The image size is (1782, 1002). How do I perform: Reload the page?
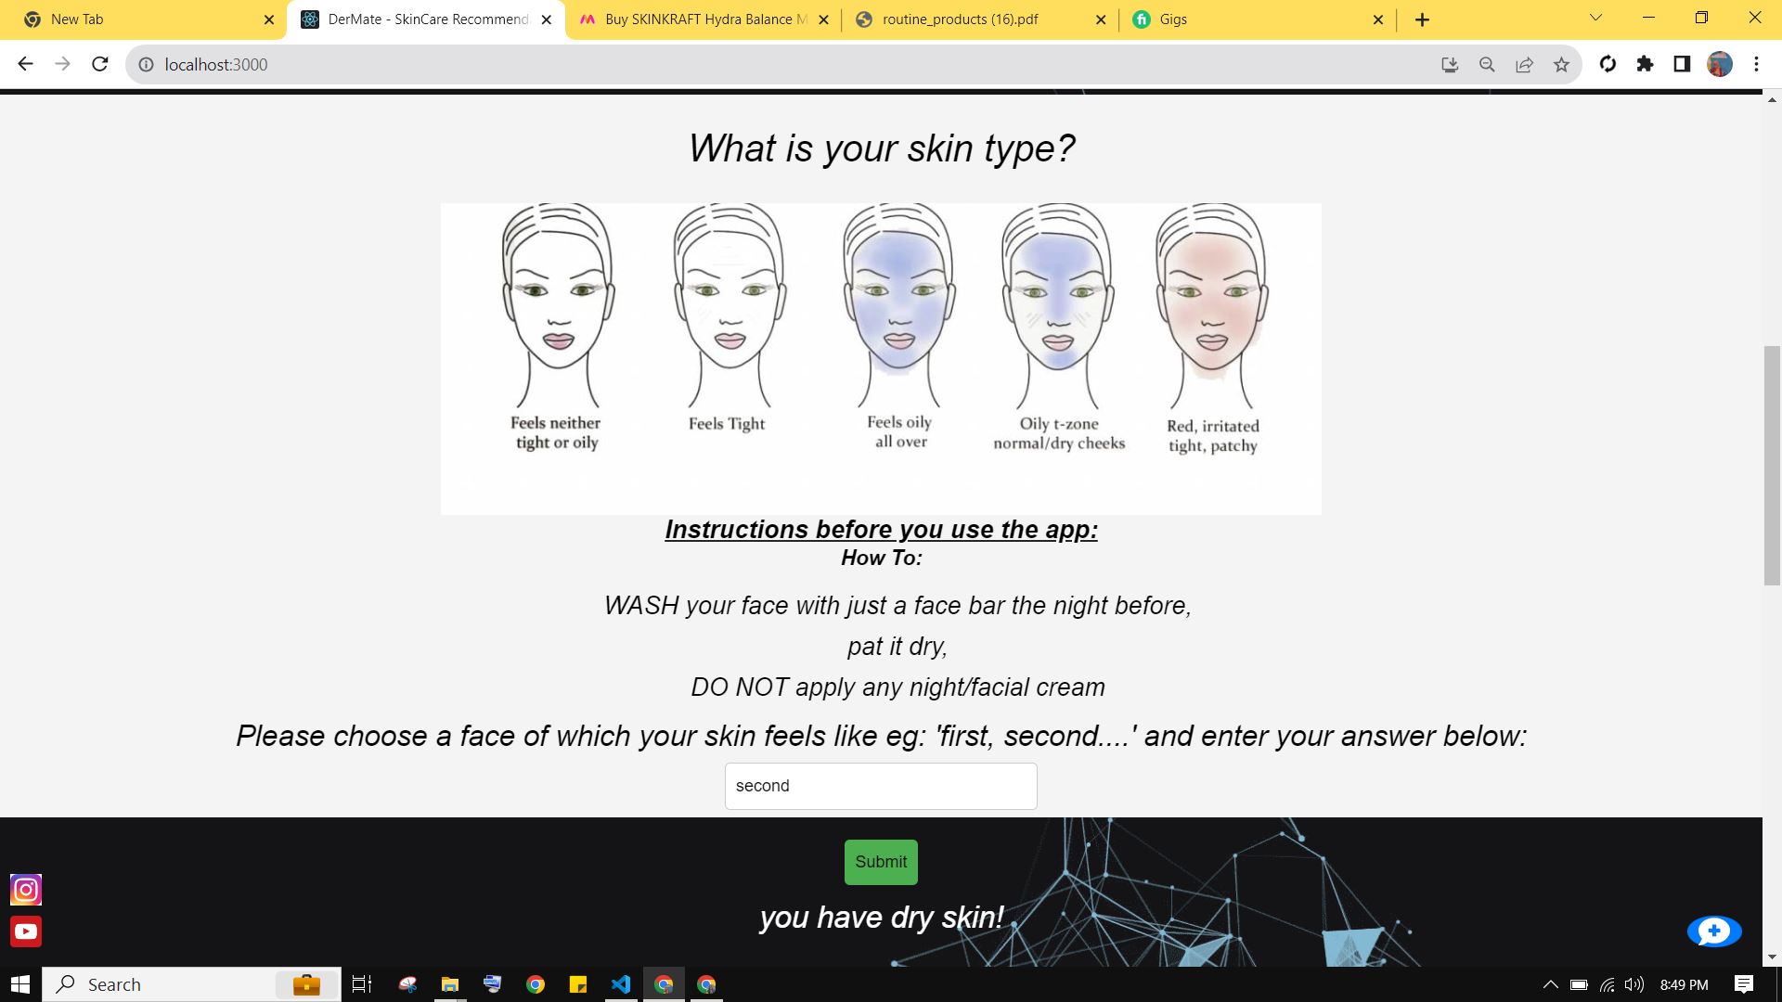(100, 64)
